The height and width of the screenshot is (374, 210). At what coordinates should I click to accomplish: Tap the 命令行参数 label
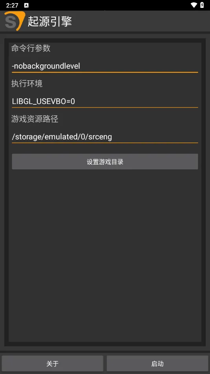pos(31,48)
